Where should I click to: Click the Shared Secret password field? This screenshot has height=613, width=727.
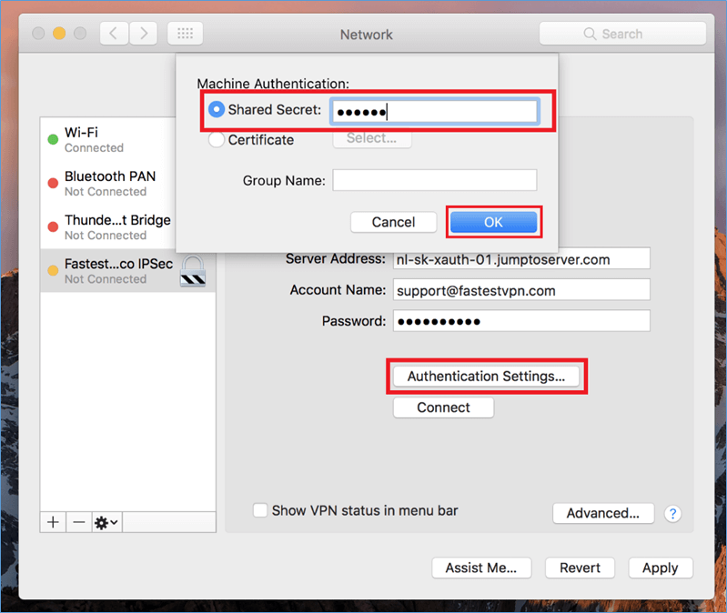pyautogui.click(x=434, y=111)
